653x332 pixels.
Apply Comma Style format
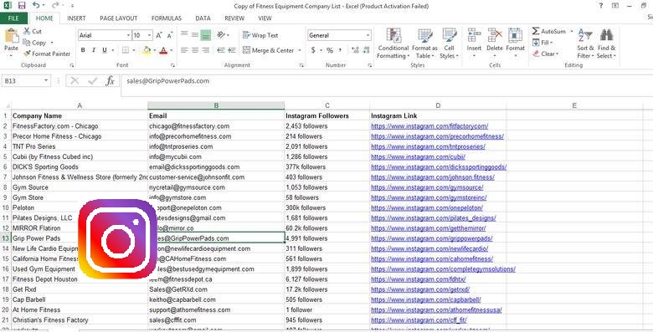[x=340, y=50]
